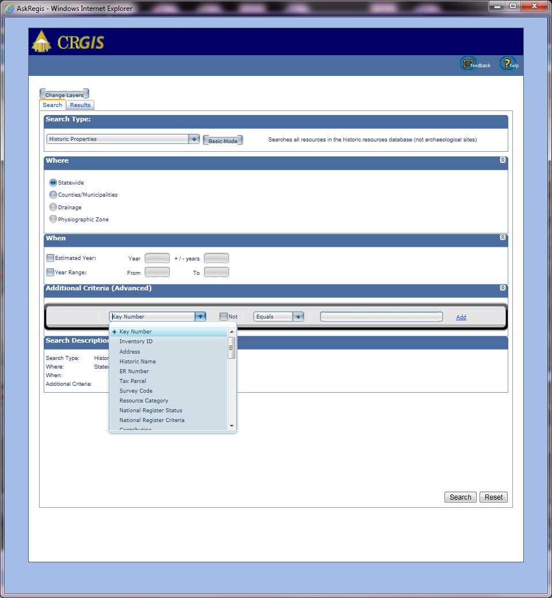Open the Historic Properties search type dropdown
Screen dimensions: 552x598
[x=194, y=139]
